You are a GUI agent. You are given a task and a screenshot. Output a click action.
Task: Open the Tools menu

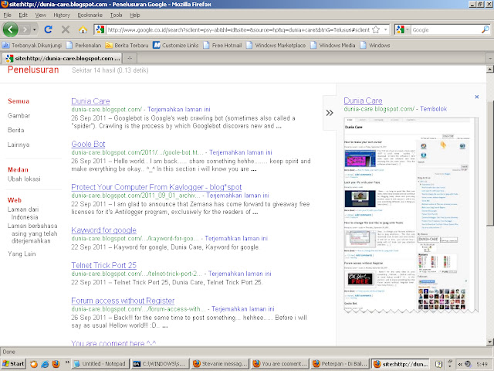[116, 15]
